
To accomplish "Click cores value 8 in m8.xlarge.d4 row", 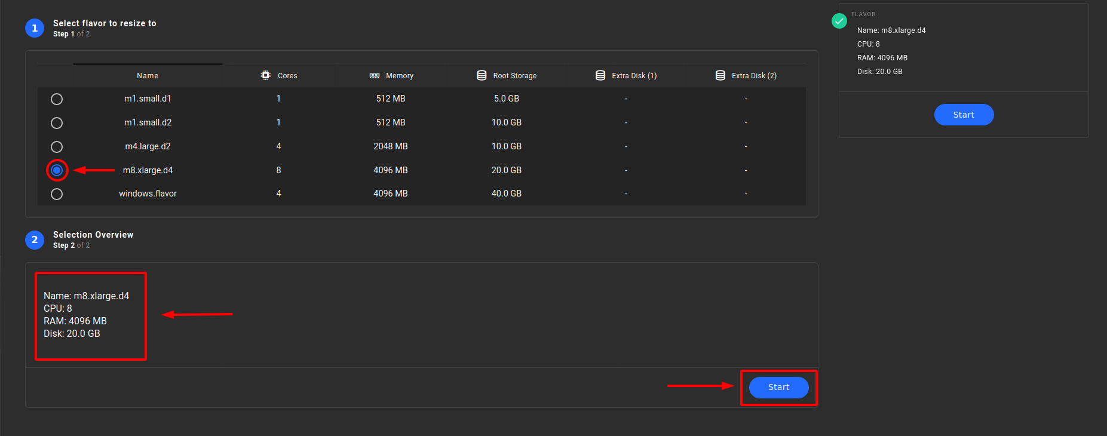I will 278,170.
